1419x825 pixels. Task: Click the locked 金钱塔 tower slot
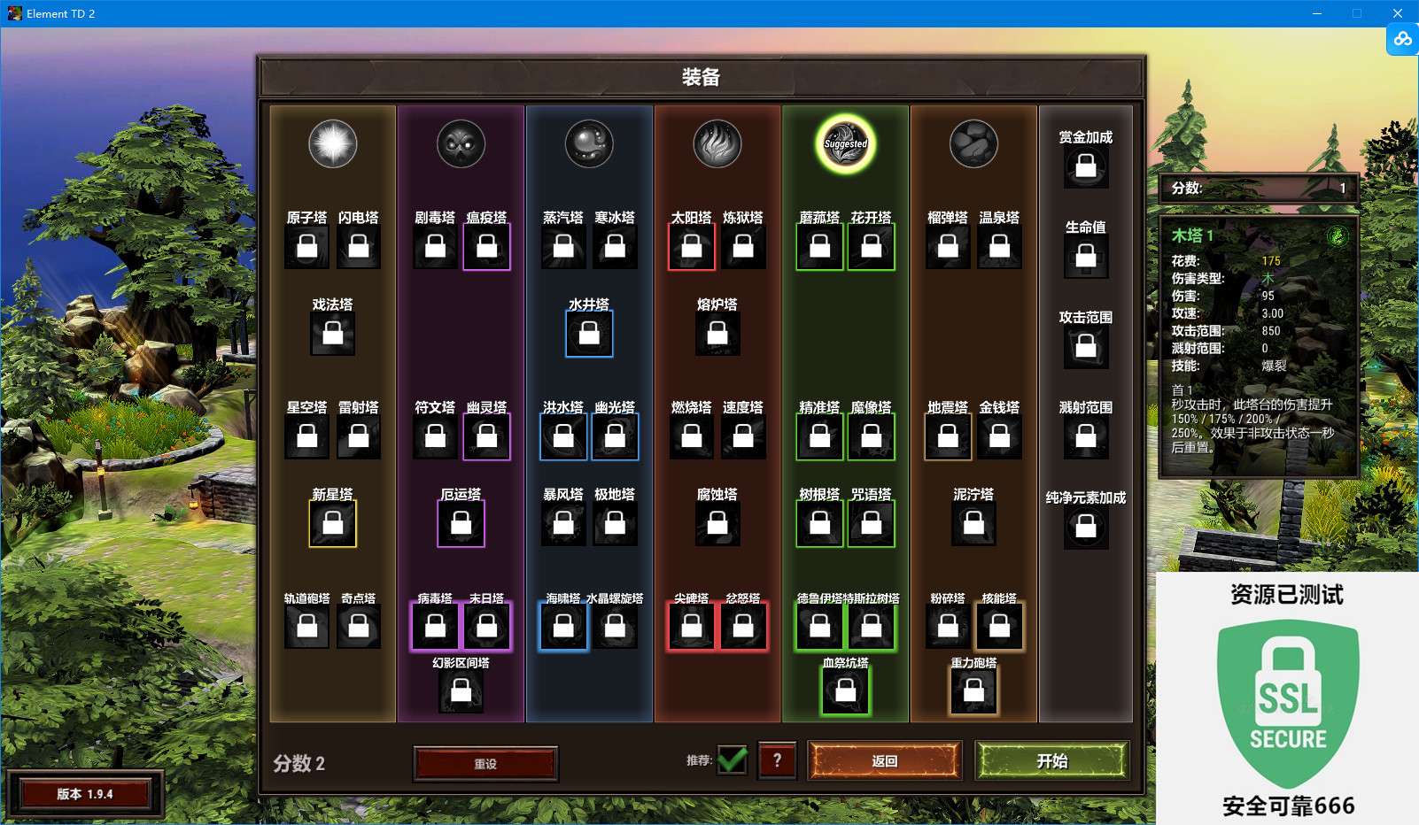(x=999, y=437)
